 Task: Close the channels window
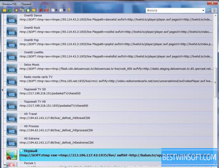tap(213, 3)
